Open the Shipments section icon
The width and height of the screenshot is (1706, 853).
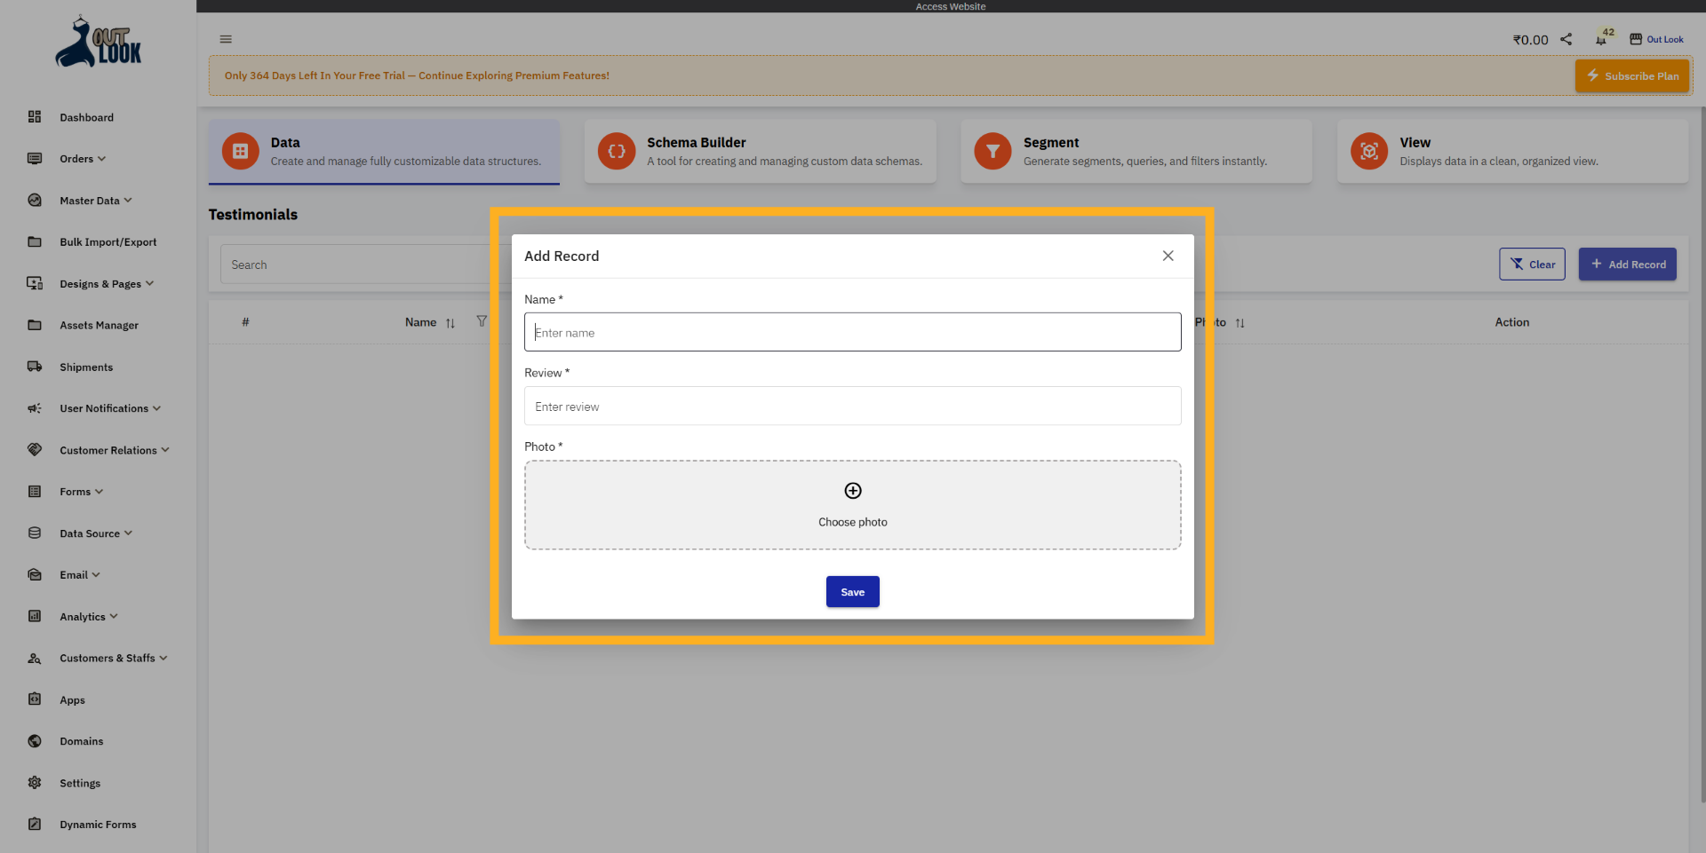click(x=35, y=367)
